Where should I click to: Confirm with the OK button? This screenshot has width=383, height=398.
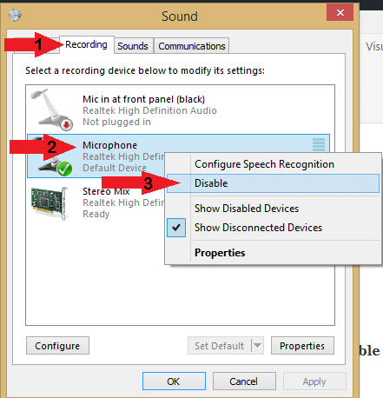(174, 381)
